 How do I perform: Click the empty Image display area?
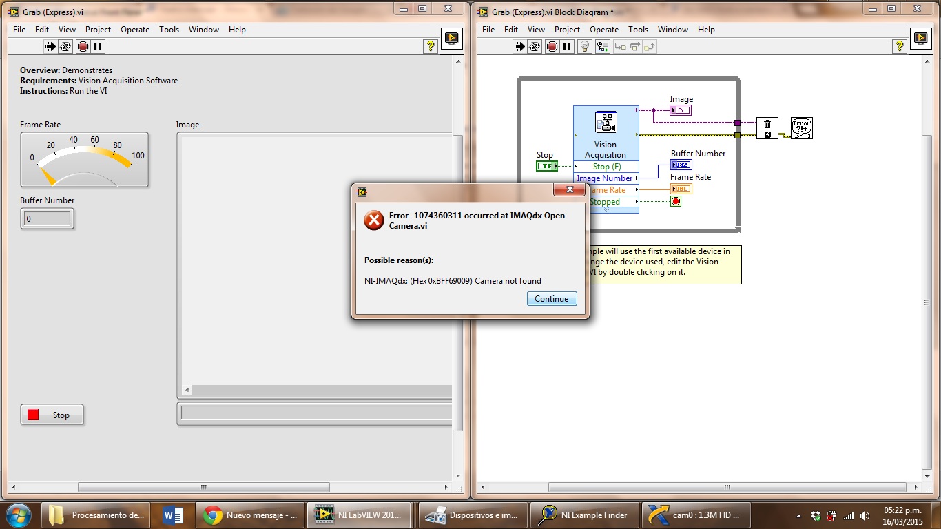click(317, 262)
